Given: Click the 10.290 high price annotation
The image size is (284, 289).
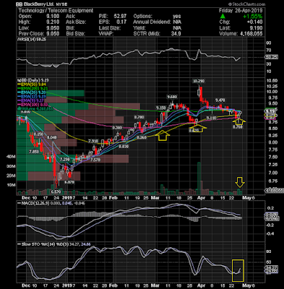Looking at the screenshot, I should tap(199, 82).
